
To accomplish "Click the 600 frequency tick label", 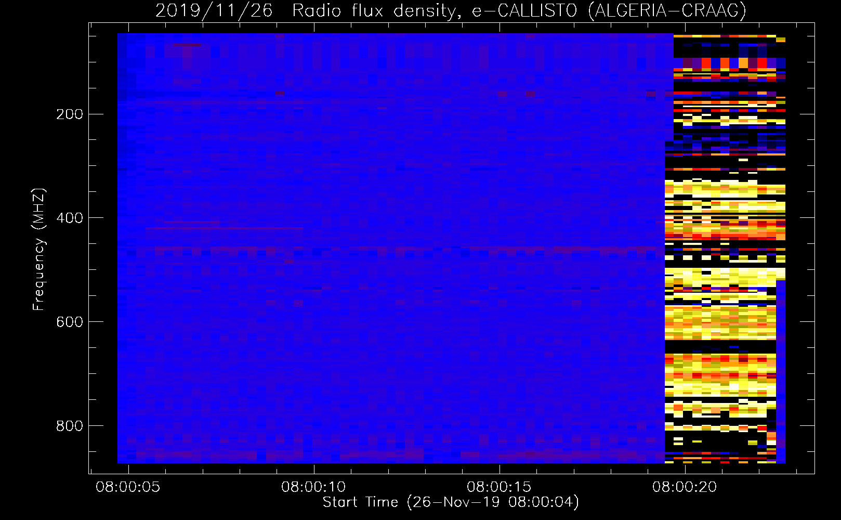I will (x=70, y=322).
